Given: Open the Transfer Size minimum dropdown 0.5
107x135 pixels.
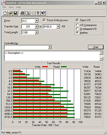Looking at the screenshot, I should point(36,26).
